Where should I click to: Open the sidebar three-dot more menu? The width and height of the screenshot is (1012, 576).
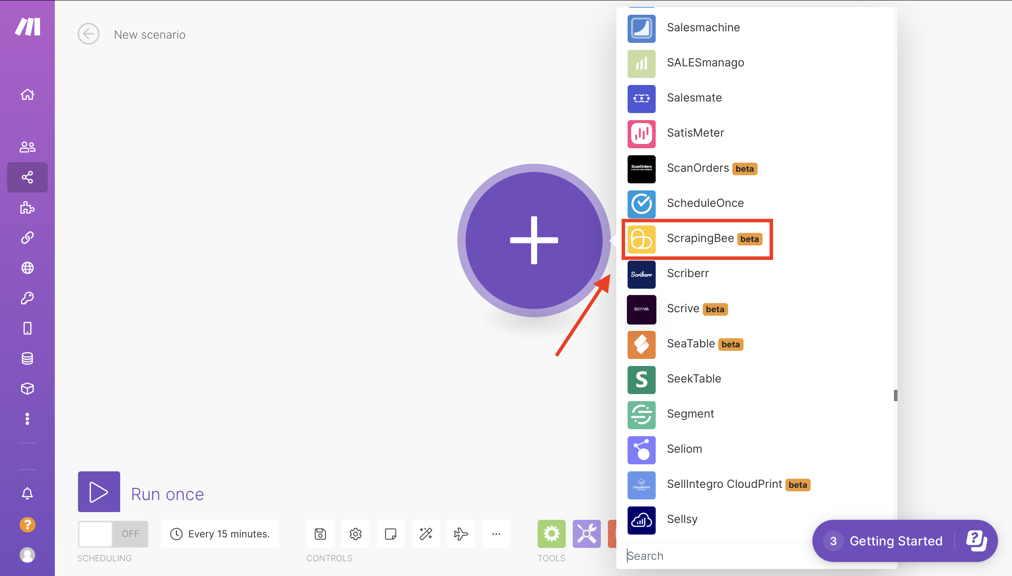point(27,419)
